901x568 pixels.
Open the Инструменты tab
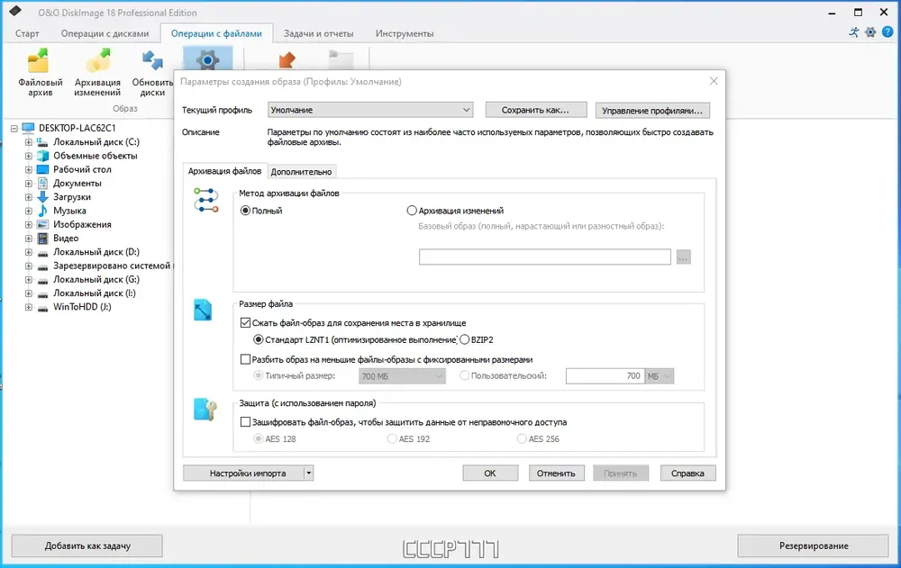click(x=405, y=33)
